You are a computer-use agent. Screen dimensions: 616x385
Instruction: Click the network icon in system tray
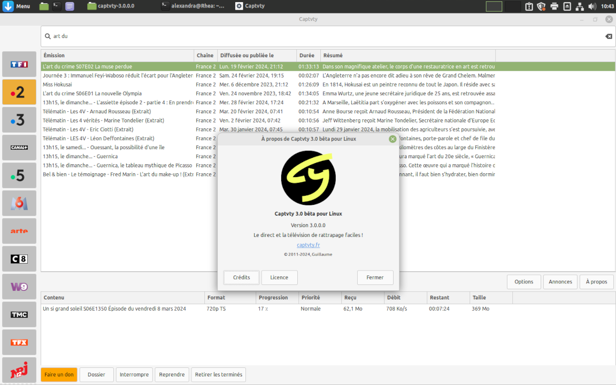580,6
